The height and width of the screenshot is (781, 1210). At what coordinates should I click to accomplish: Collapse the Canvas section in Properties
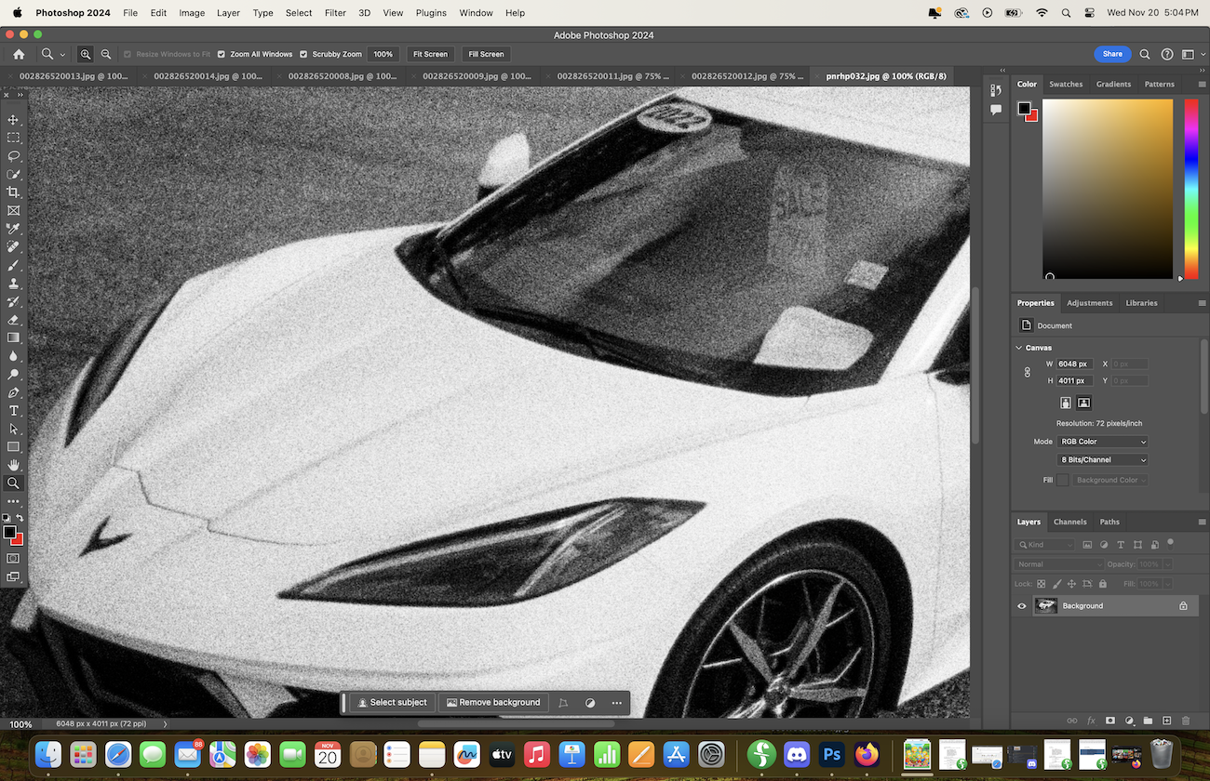tap(1019, 348)
